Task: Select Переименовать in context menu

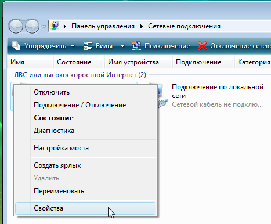Action: [x=85, y=191]
